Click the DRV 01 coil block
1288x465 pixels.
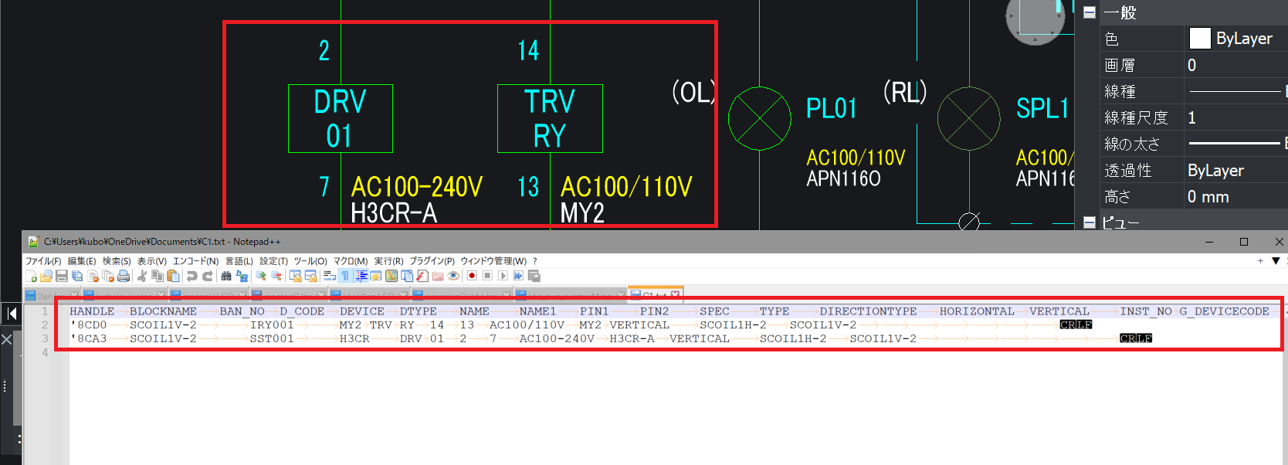[x=340, y=118]
